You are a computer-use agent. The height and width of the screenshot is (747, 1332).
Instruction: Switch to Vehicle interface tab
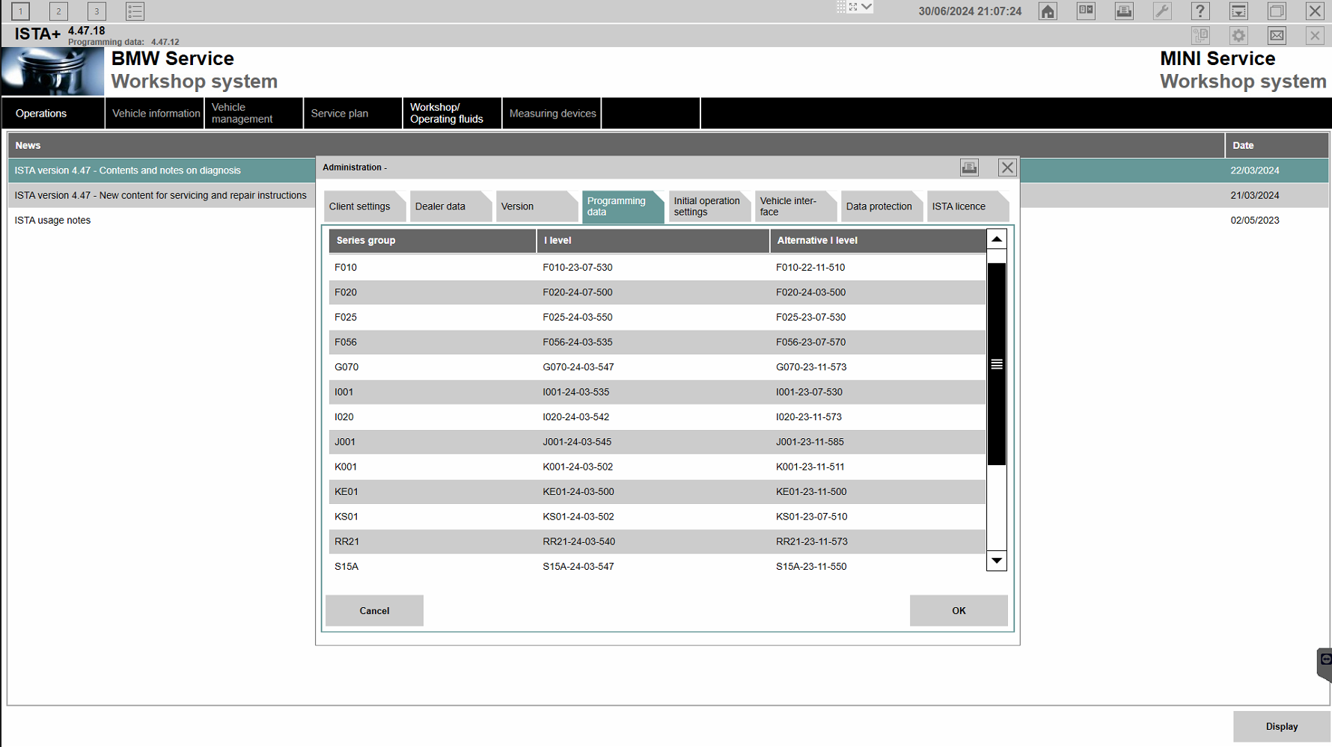tap(795, 206)
